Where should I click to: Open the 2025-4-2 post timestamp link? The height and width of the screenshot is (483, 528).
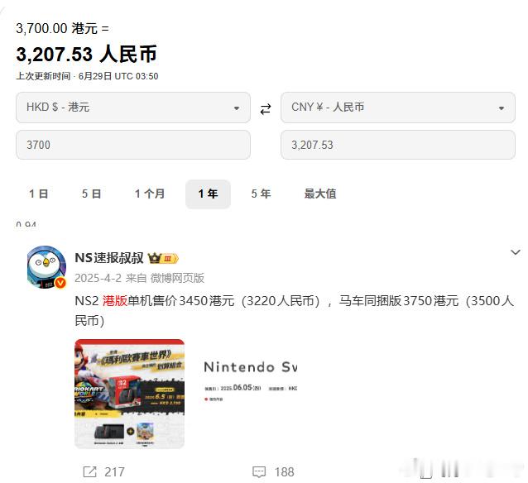[x=98, y=278]
